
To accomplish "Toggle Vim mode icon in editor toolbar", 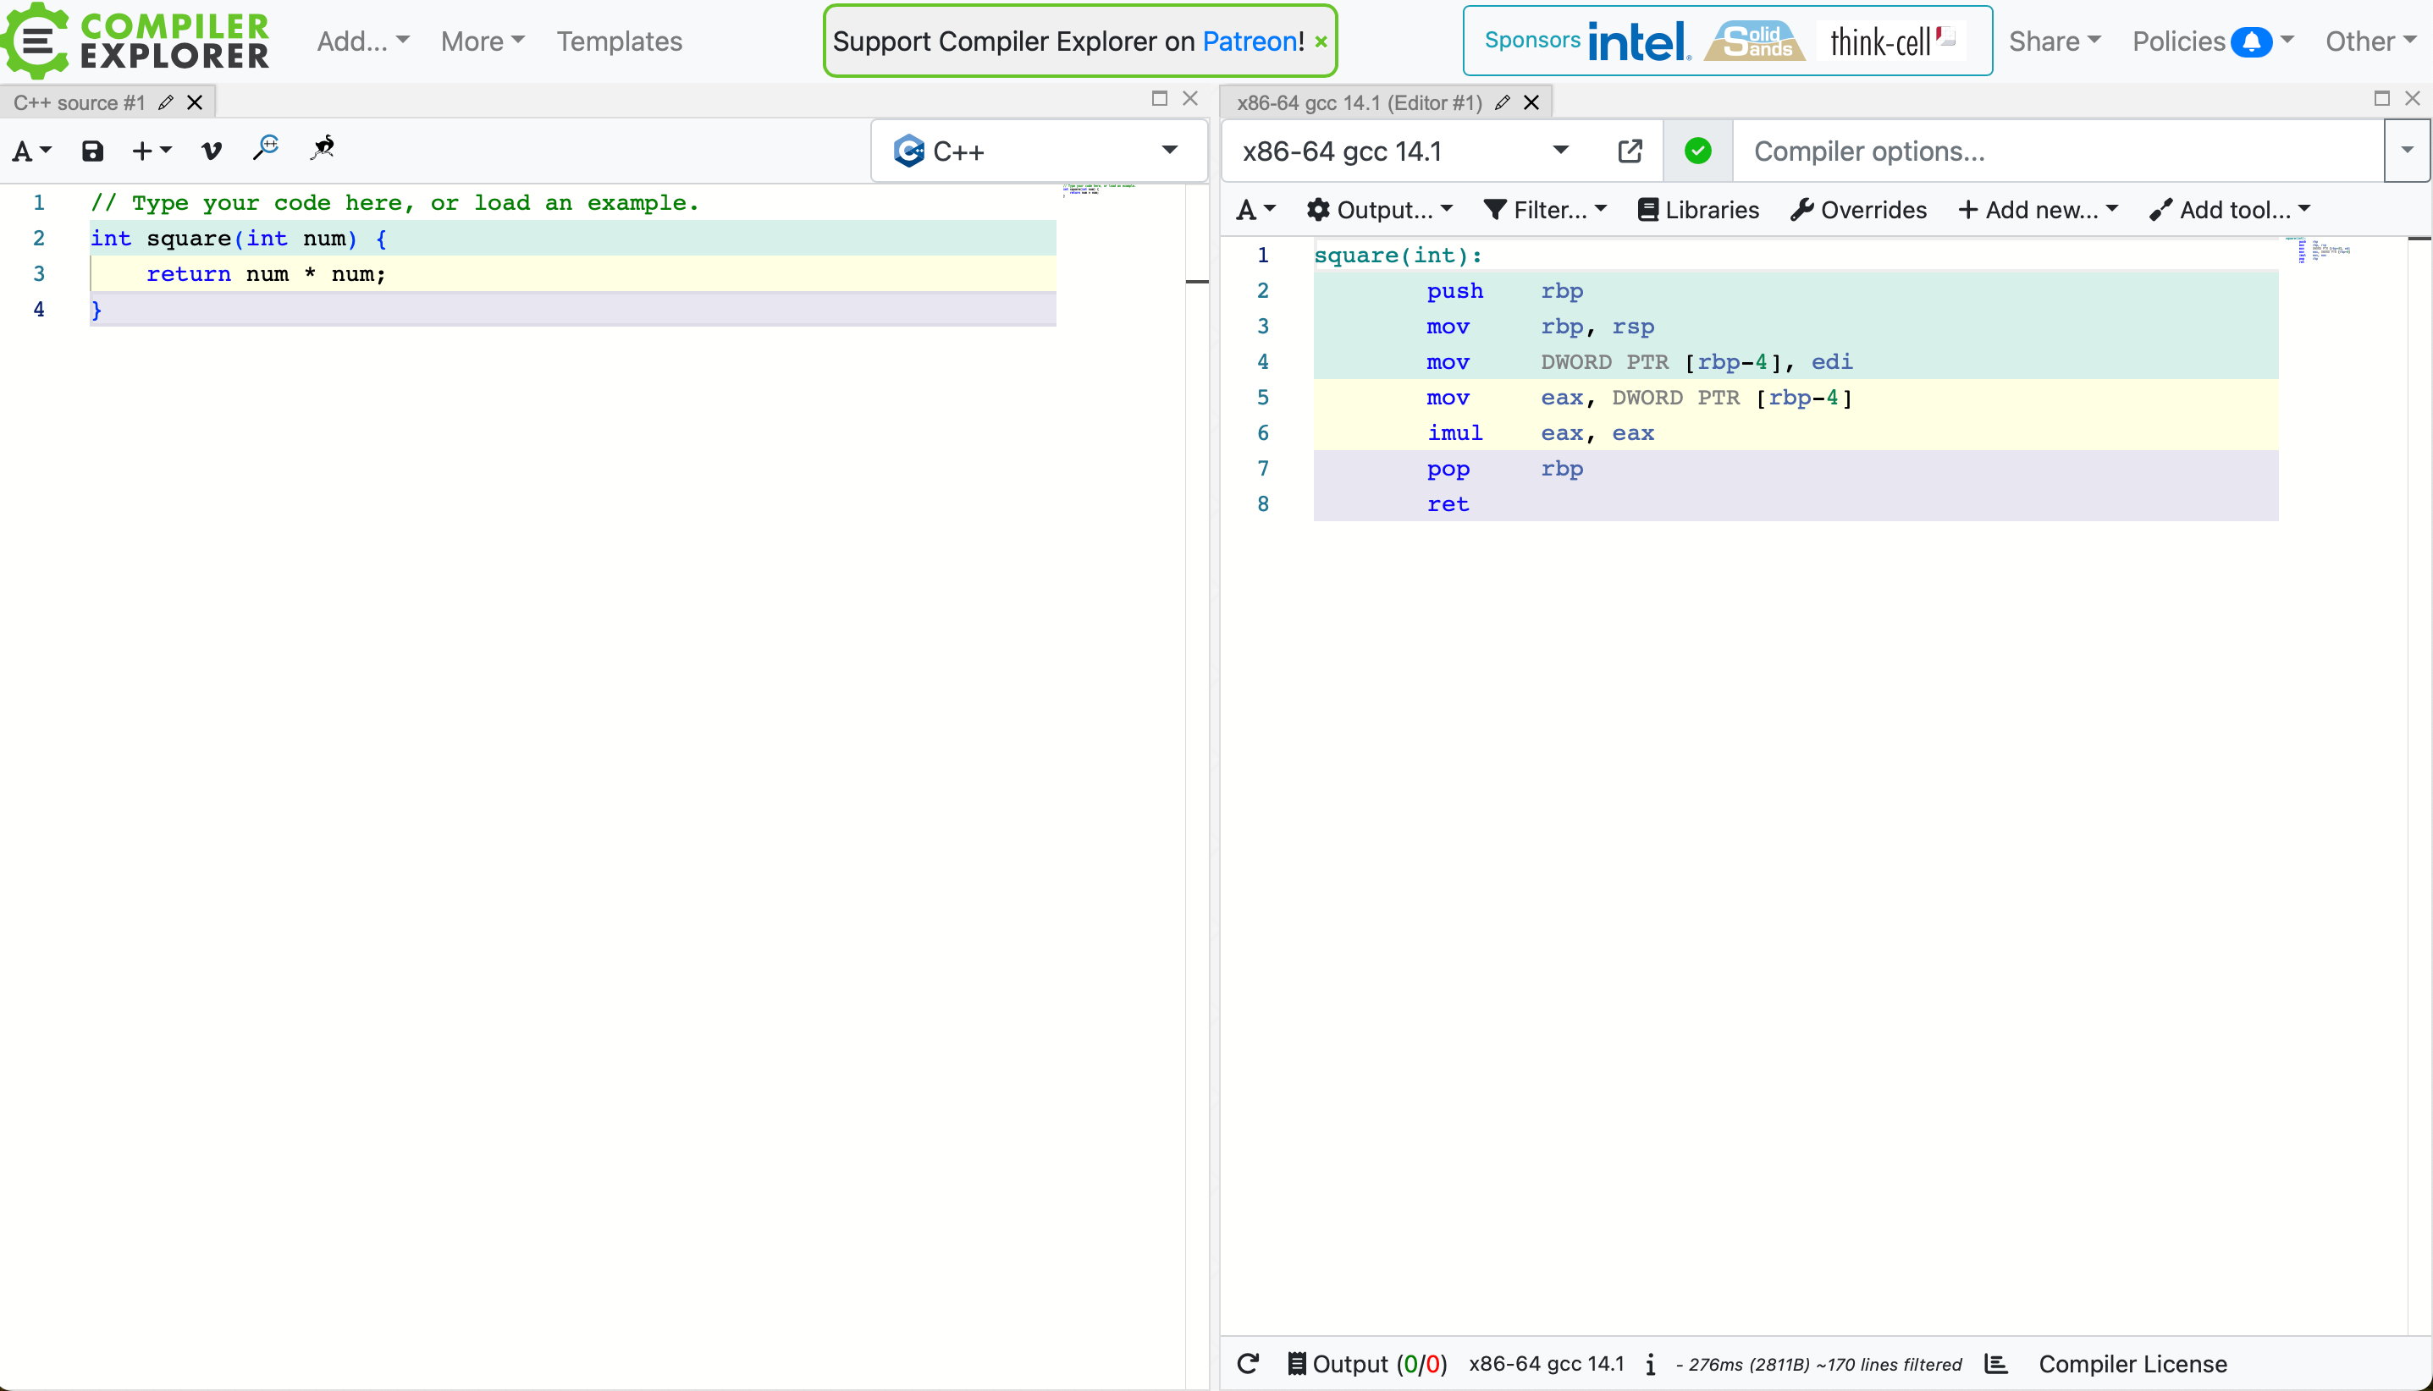I will click(211, 151).
